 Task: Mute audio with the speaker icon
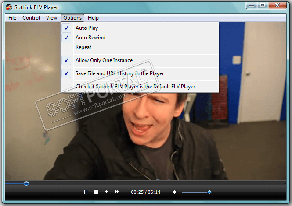(175, 192)
